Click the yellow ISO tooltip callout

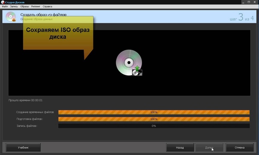click(x=58, y=33)
